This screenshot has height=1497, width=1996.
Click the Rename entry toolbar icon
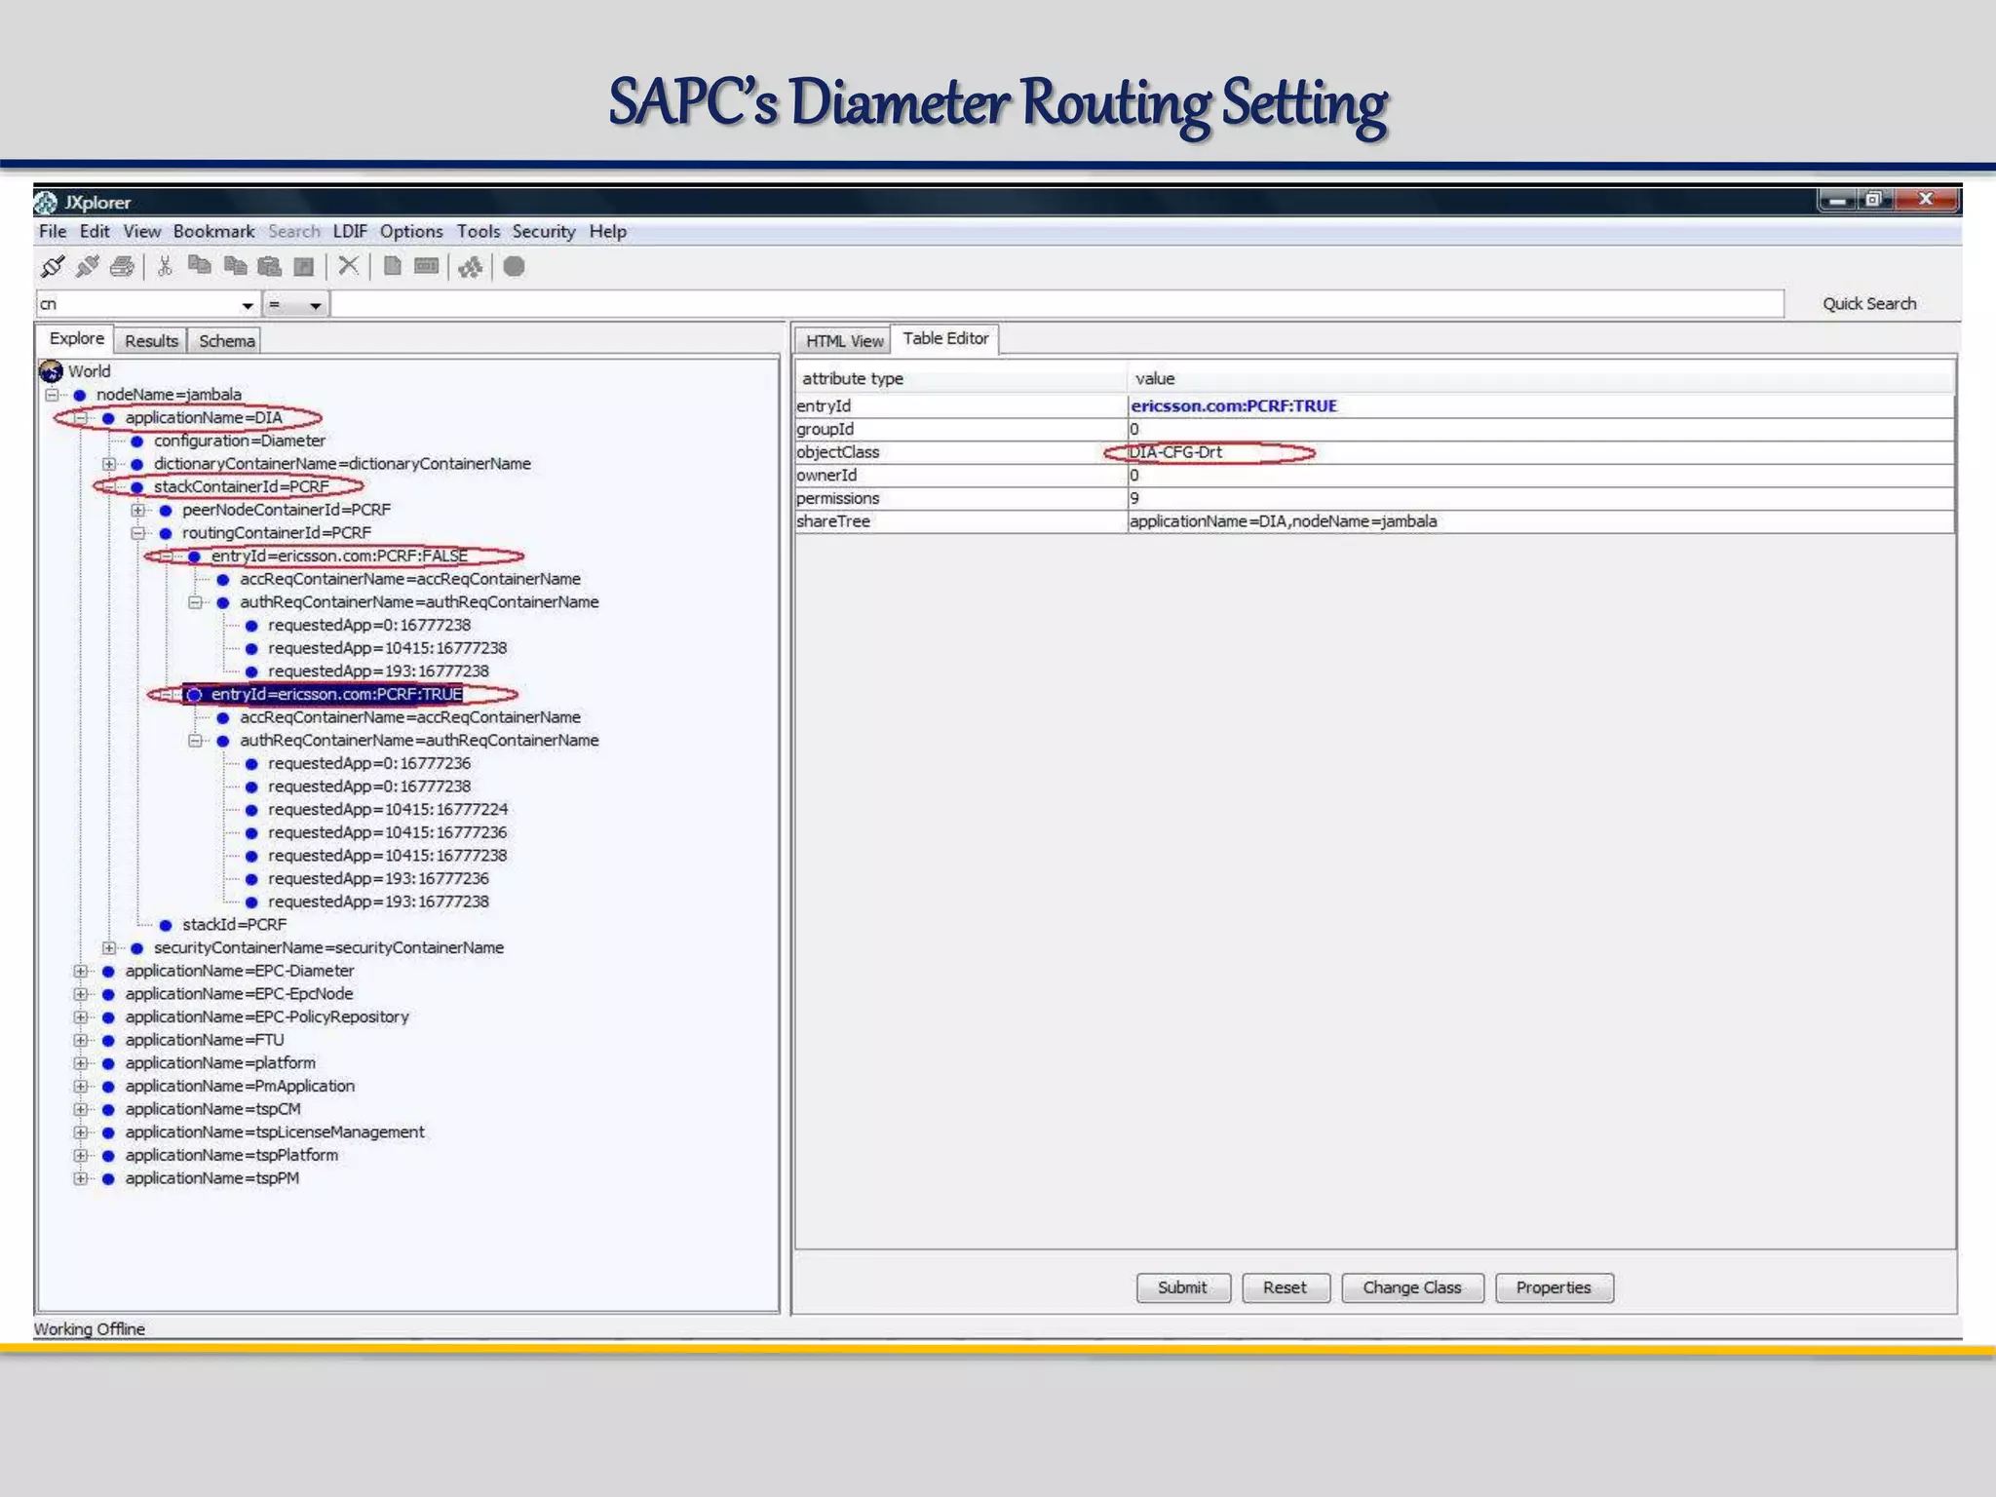click(426, 266)
